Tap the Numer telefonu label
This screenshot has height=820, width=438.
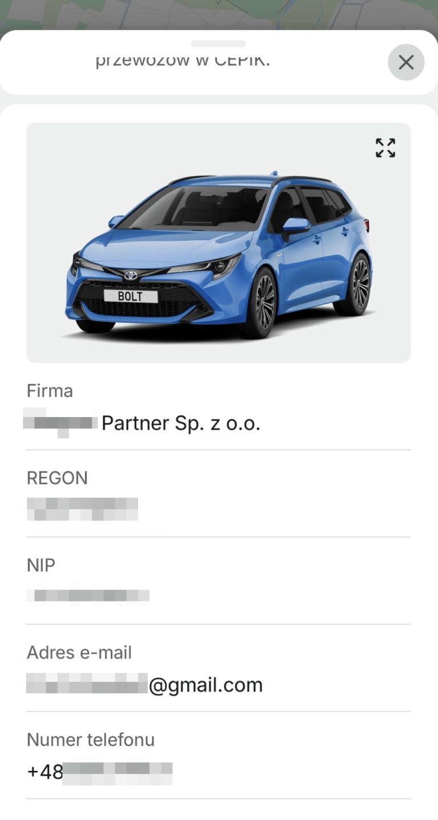point(91,740)
